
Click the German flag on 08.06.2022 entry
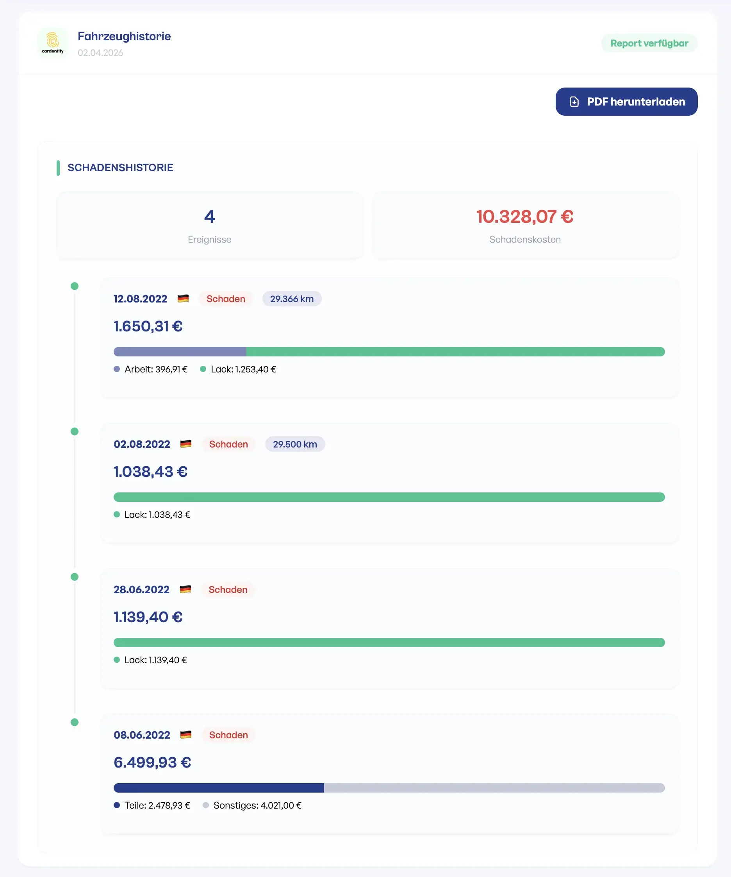tap(185, 735)
